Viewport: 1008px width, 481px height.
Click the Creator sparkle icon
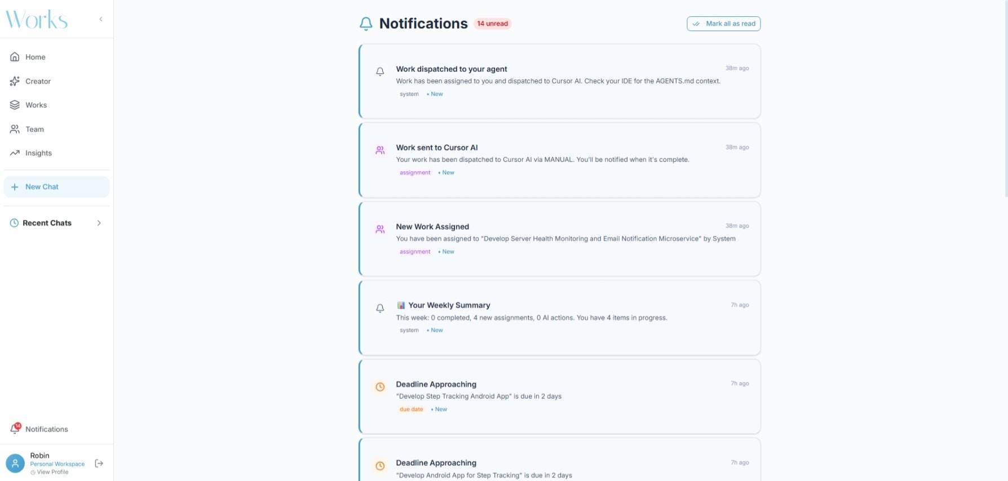15,81
